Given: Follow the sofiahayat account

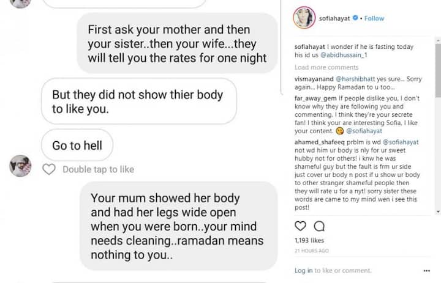Looking at the screenshot, I should click(x=374, y=18).
